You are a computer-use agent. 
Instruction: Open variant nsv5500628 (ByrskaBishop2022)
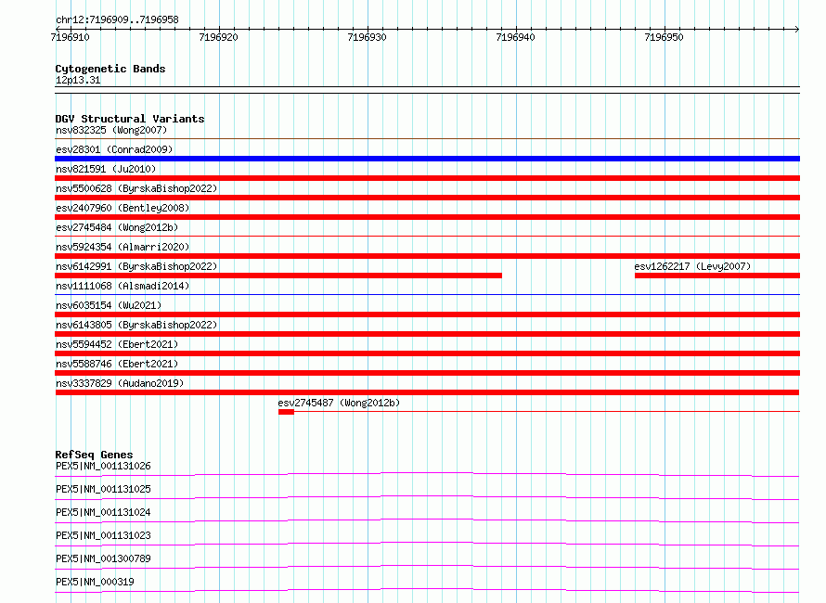point(136,188)
